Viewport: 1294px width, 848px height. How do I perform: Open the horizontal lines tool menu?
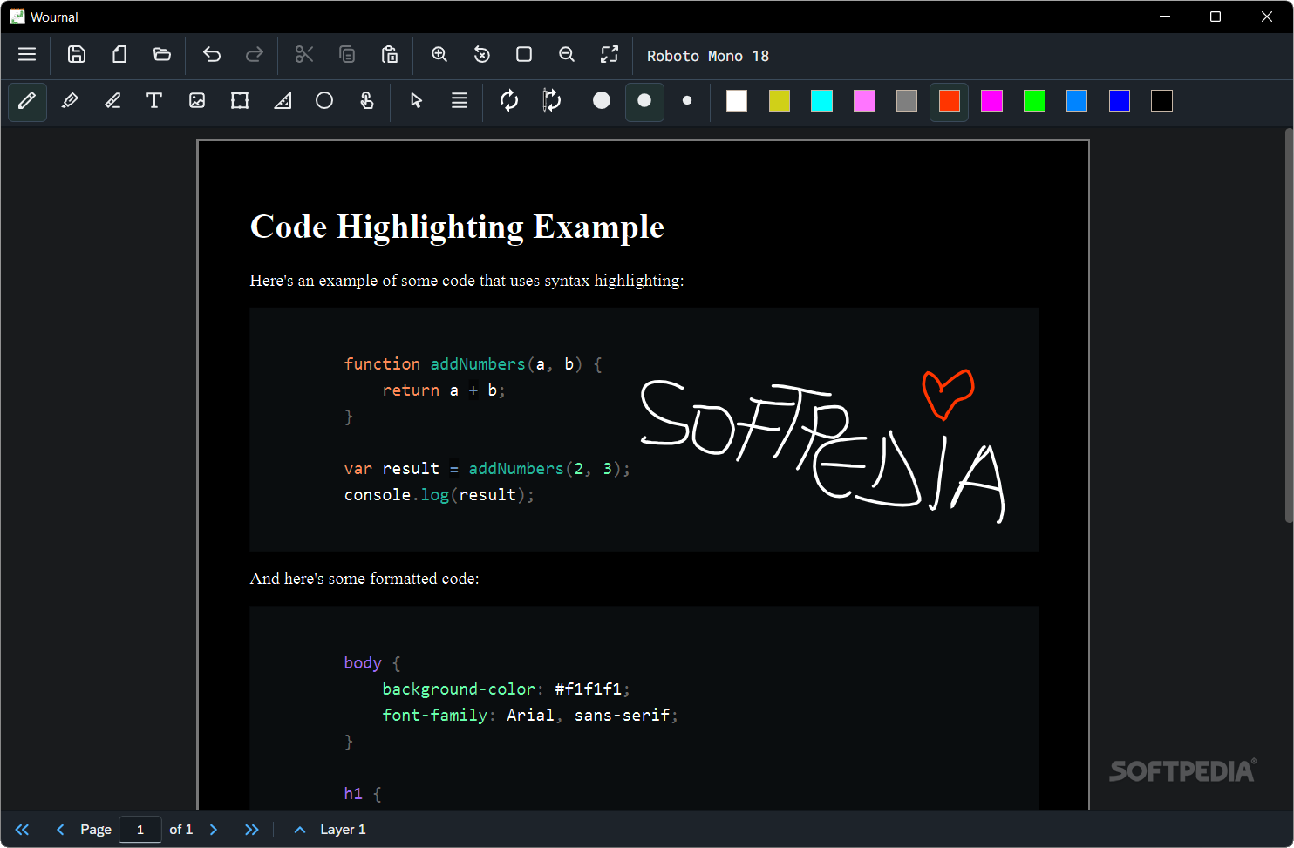pyautogui.click(x=460, y=101)
